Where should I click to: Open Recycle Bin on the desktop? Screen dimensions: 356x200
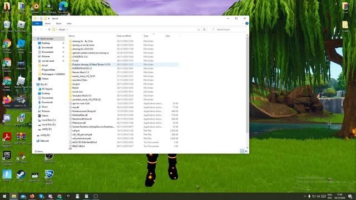point(7,26)
